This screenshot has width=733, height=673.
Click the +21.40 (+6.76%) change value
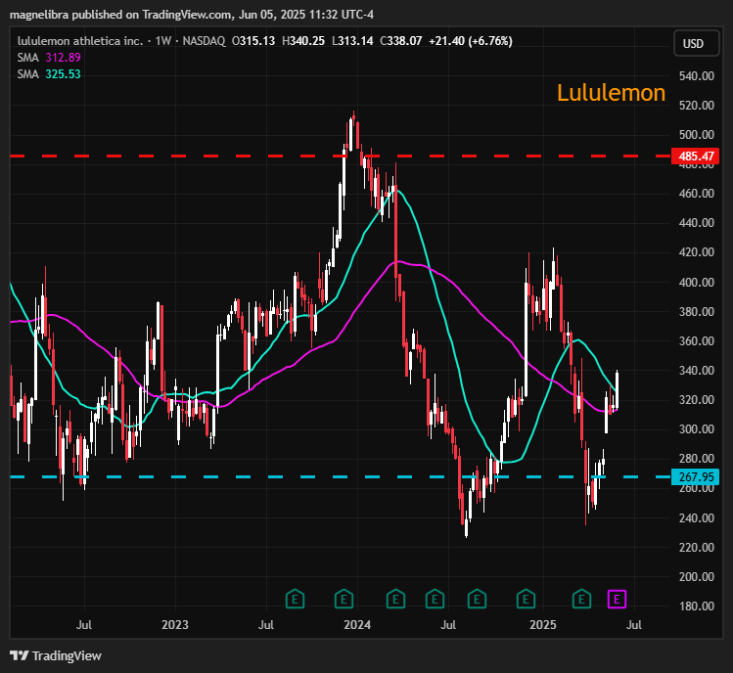click(x=471, y=41)
